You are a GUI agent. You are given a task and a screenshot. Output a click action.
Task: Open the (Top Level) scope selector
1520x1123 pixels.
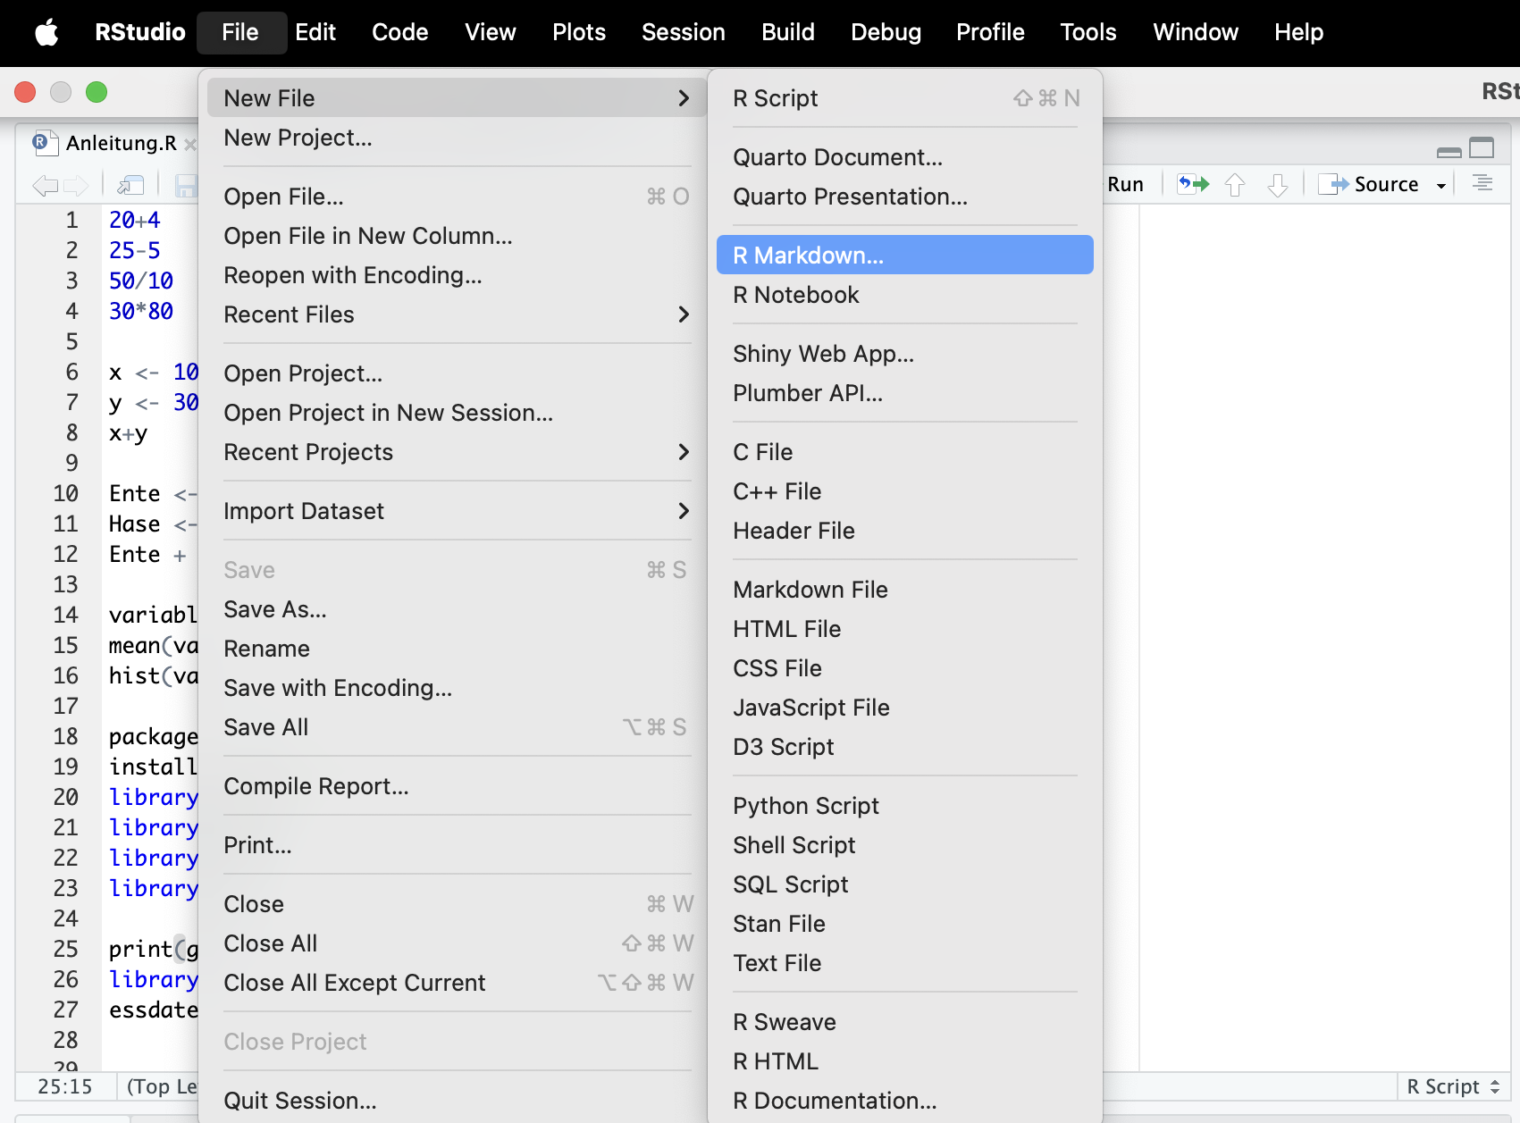[x=161, y=1086]
